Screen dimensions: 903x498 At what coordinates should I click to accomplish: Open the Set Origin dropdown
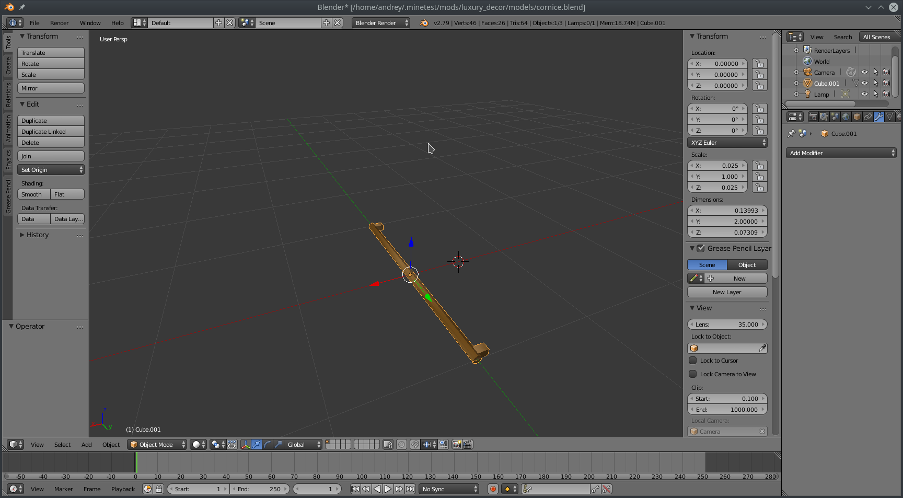point(51,170)
